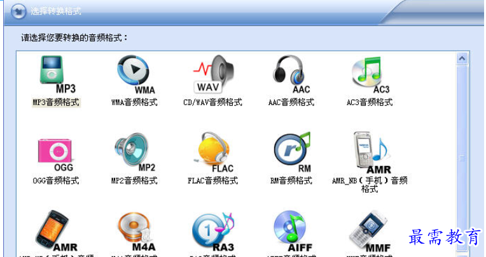Click the MP2音频格式 label

coord(134,181)
